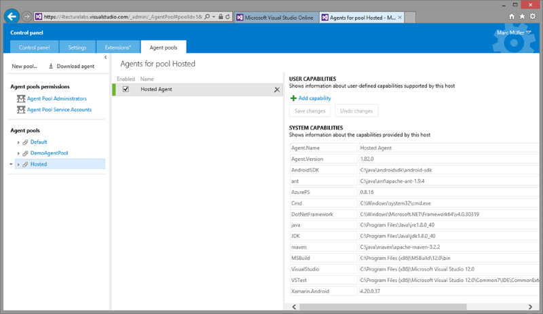Expand the Hosted agent pool node
The image size is (543, 314).
(18, 164)
